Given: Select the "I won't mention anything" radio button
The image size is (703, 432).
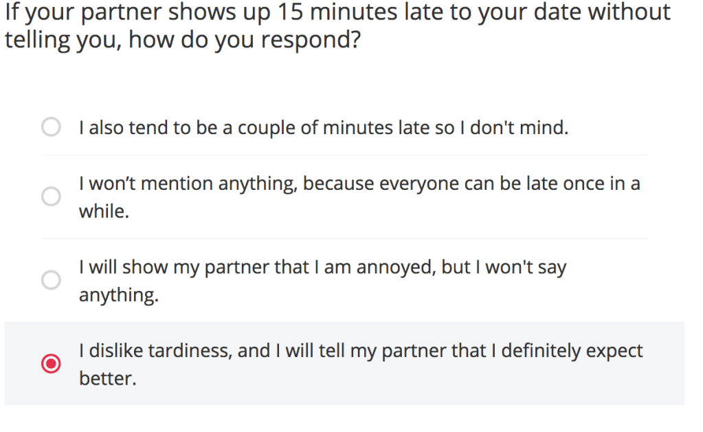Looking at the screenshot, I should [52, 197].
